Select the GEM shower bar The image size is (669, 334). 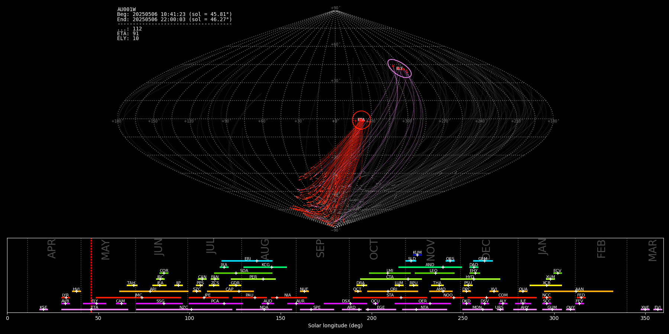[x=483, y=261]
